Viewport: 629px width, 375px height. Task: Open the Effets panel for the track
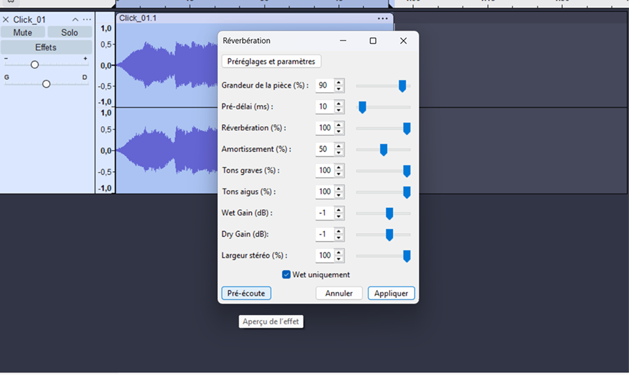[x=46, y=48]
